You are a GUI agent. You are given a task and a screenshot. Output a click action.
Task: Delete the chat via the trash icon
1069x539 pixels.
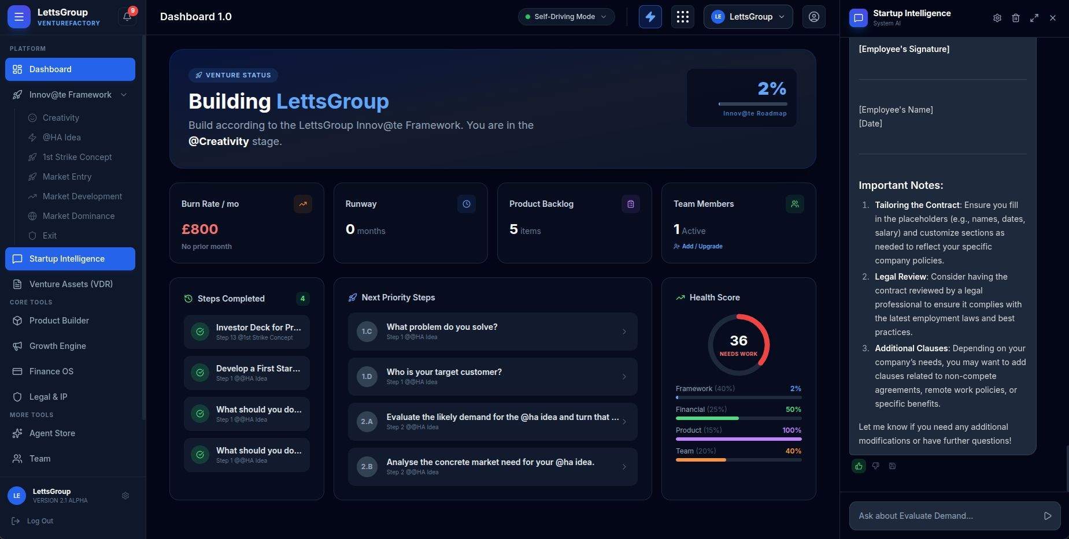pos(1015,18)
